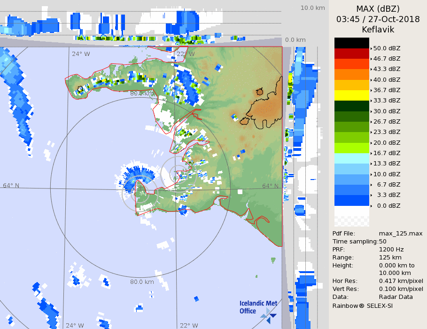Click the 10.0 km height axis label
427x329 pixels.
click(312, 8)
